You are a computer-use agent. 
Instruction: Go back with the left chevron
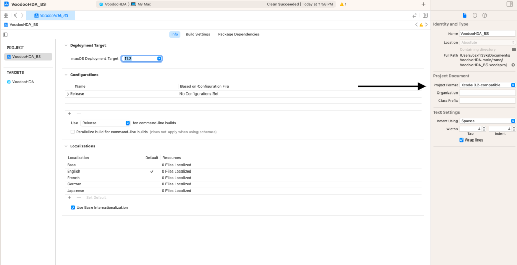coord(16,15)
